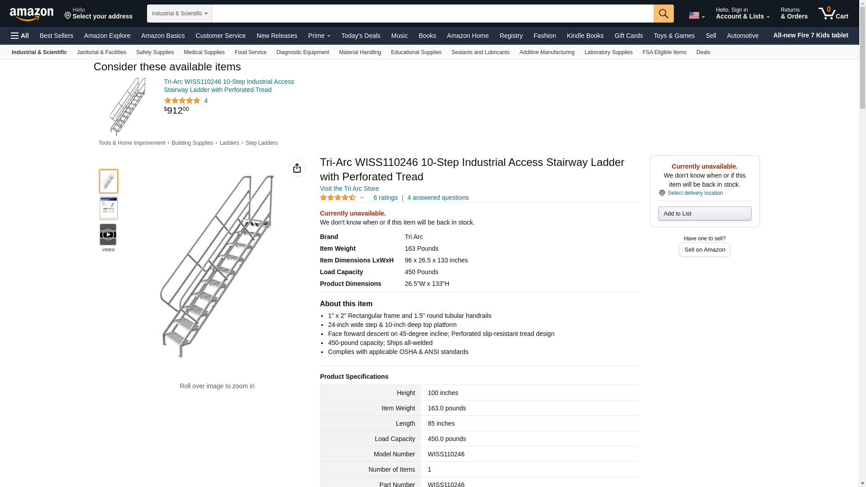Click the delivery location pin icon

(x=662, y=193)
